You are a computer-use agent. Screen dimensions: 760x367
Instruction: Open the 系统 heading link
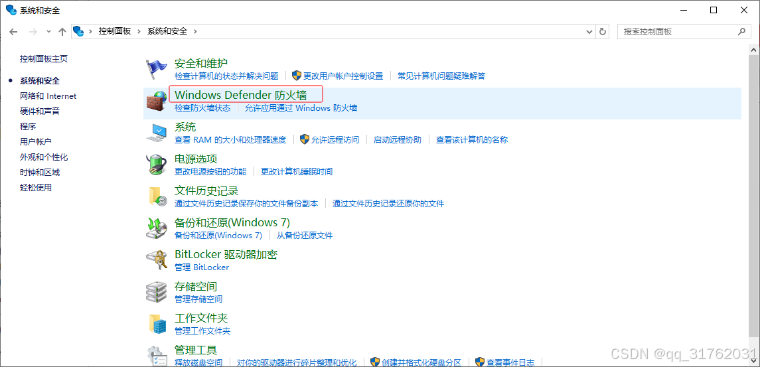(185, 127)
